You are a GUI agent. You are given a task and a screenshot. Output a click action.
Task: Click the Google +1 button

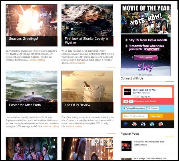pos(125,101)
